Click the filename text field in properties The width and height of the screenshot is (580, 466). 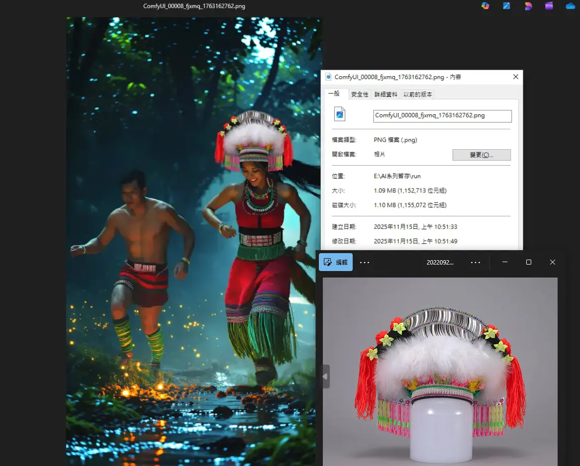[442, 115]
